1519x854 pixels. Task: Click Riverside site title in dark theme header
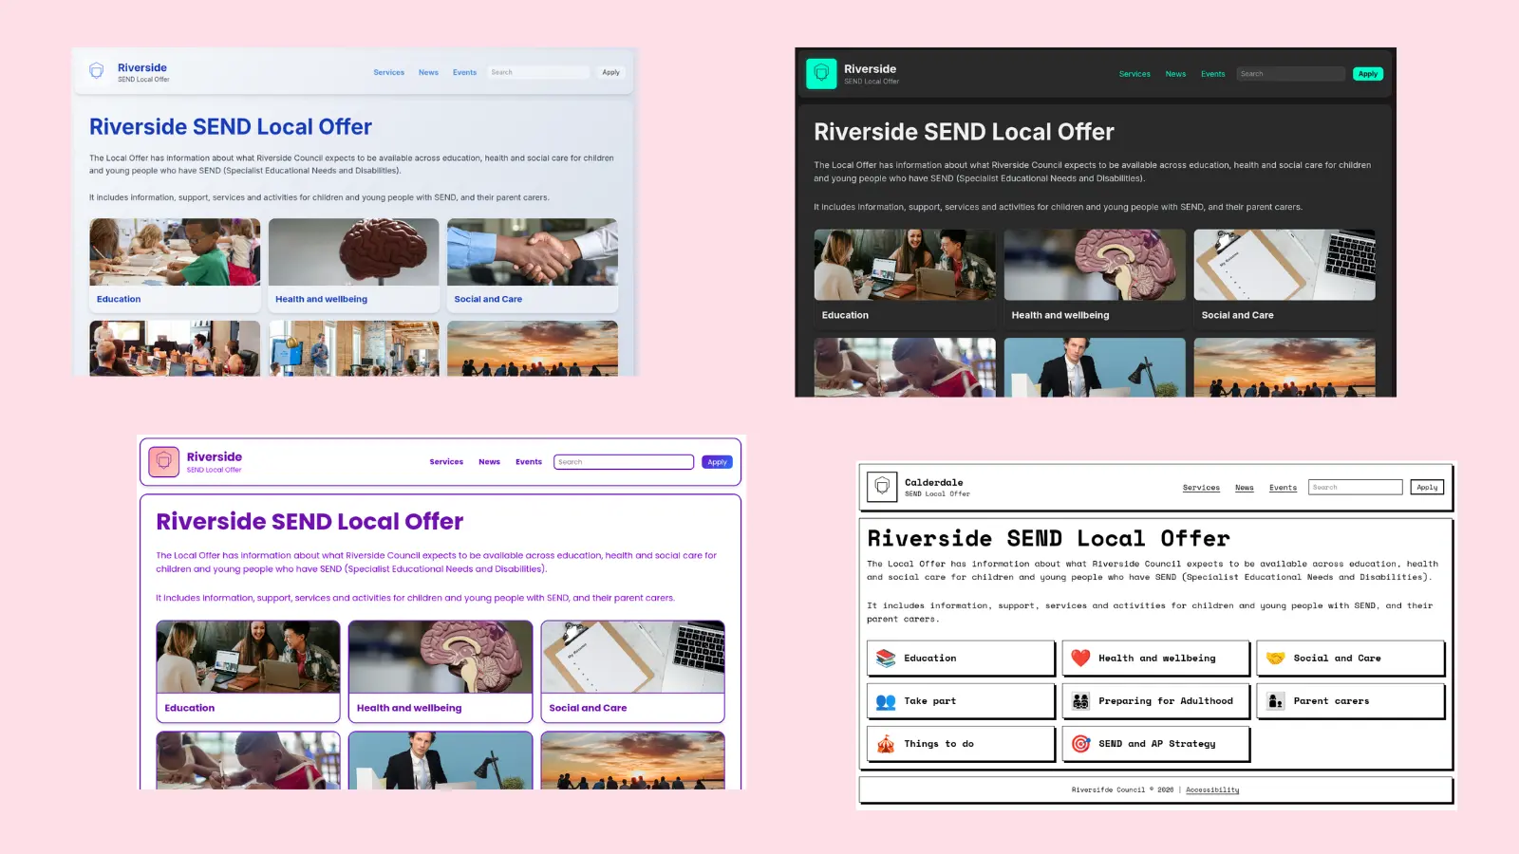870,69
